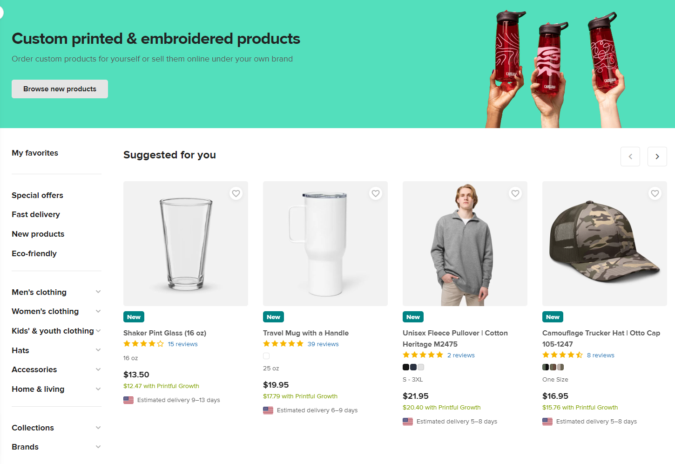Screen dimensions: 675x464
Task: Select the Special offers filter
Action: coord(37,195)
